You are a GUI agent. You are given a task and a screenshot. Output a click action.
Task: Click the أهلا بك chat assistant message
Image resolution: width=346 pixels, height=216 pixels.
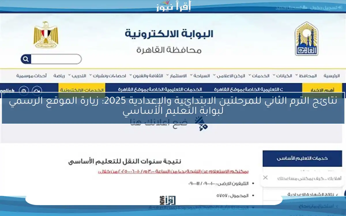tap(310, 178)
